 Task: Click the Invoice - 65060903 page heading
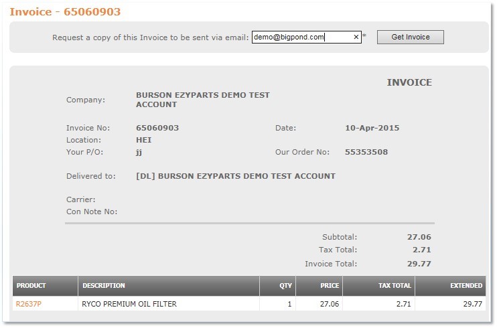click(x=65, y=12)
